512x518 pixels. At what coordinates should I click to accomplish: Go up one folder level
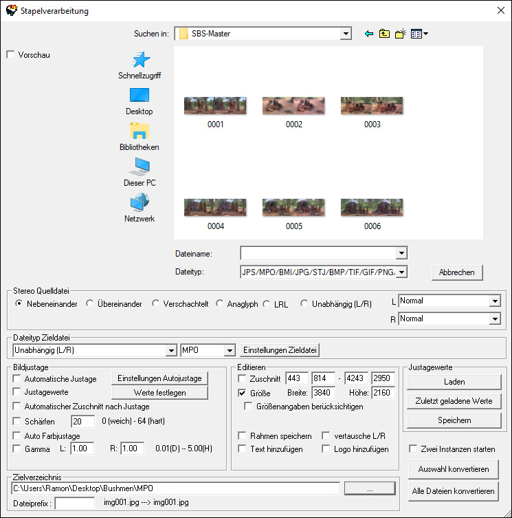(384, 33)
